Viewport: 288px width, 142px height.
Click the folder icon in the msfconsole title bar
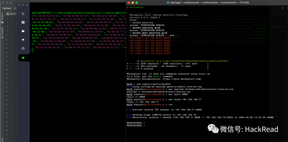pos(168,2)
